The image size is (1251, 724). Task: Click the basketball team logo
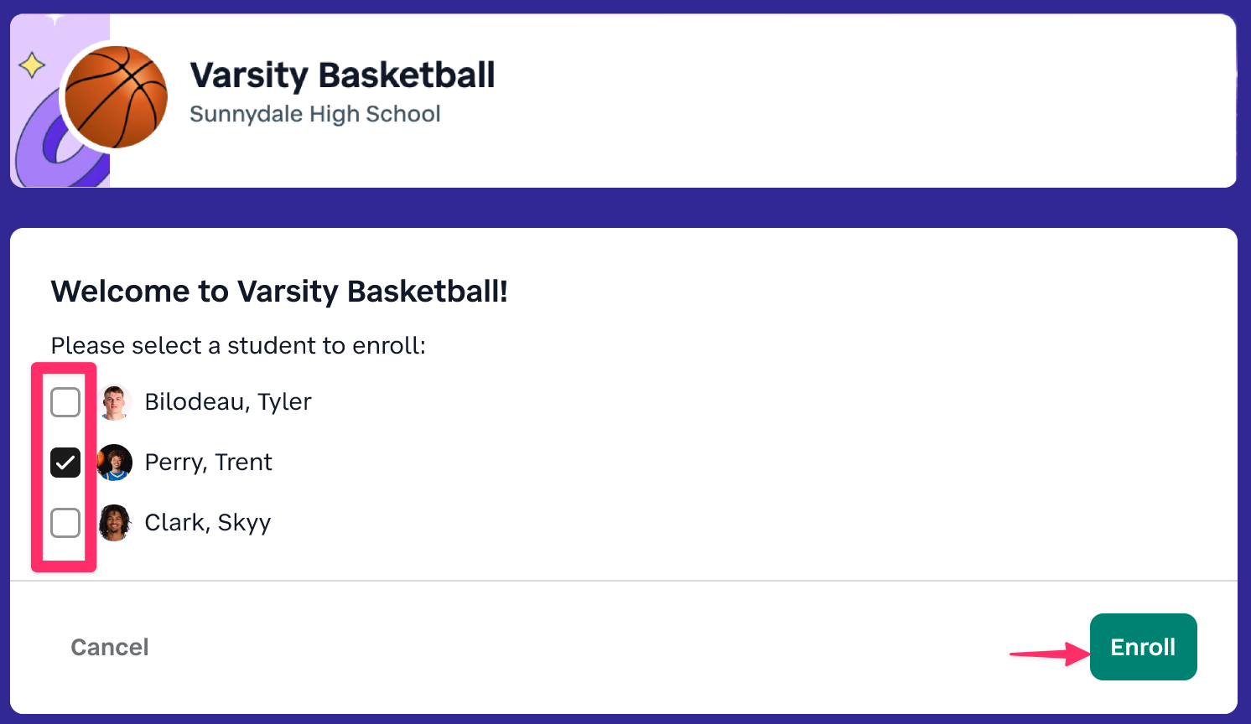pyautogui.click(x=117, y=97)
